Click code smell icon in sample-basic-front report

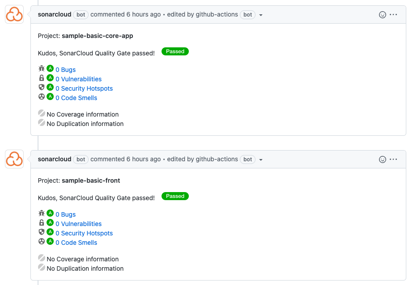41,241
